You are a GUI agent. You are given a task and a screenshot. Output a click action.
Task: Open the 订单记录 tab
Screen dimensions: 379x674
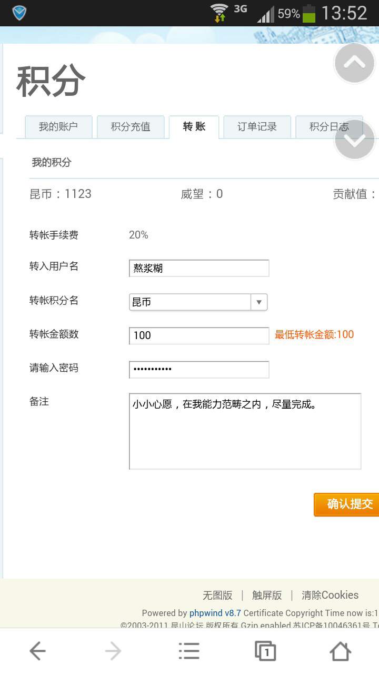[257, 127]
